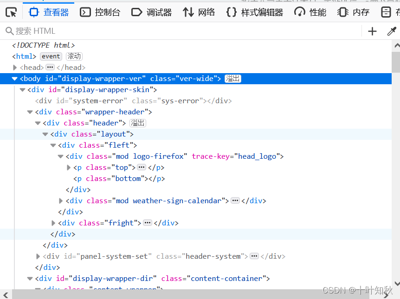
Task: Click the horizontal scrollbar left arrow
Action: point(6,295)
